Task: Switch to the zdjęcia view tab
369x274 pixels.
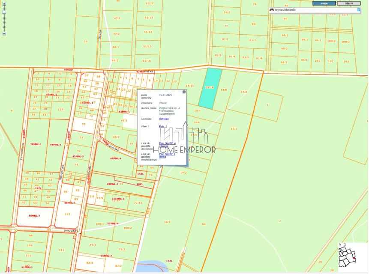Action: pos(348,3)
